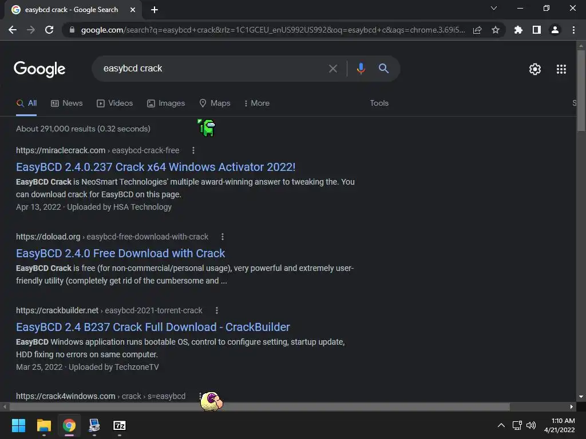The height and width of the screenshot is (439, 586).
Task: Select the easybcd crack browser tab
Action: [x=71, y=10]
